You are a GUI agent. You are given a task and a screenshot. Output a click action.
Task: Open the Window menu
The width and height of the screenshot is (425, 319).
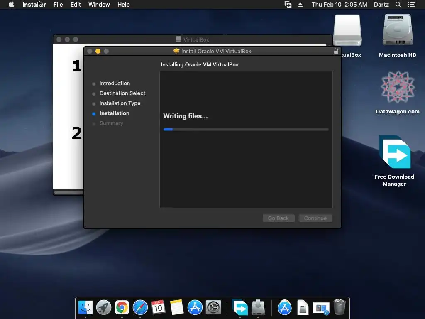(x=99, y=5)
